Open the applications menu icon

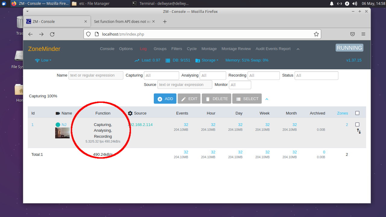click(4, 4)
